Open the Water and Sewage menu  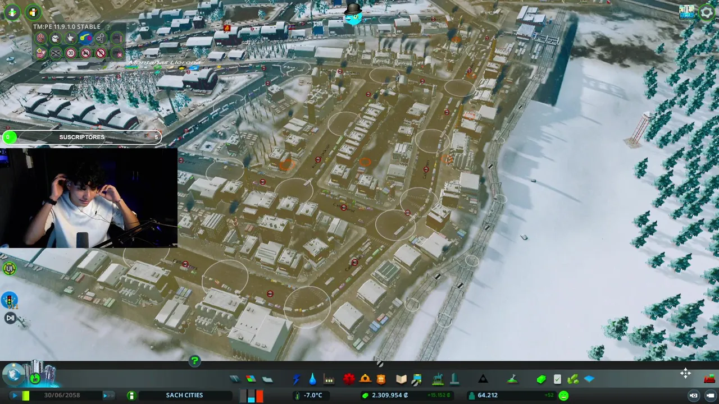(x=312, y=379)
